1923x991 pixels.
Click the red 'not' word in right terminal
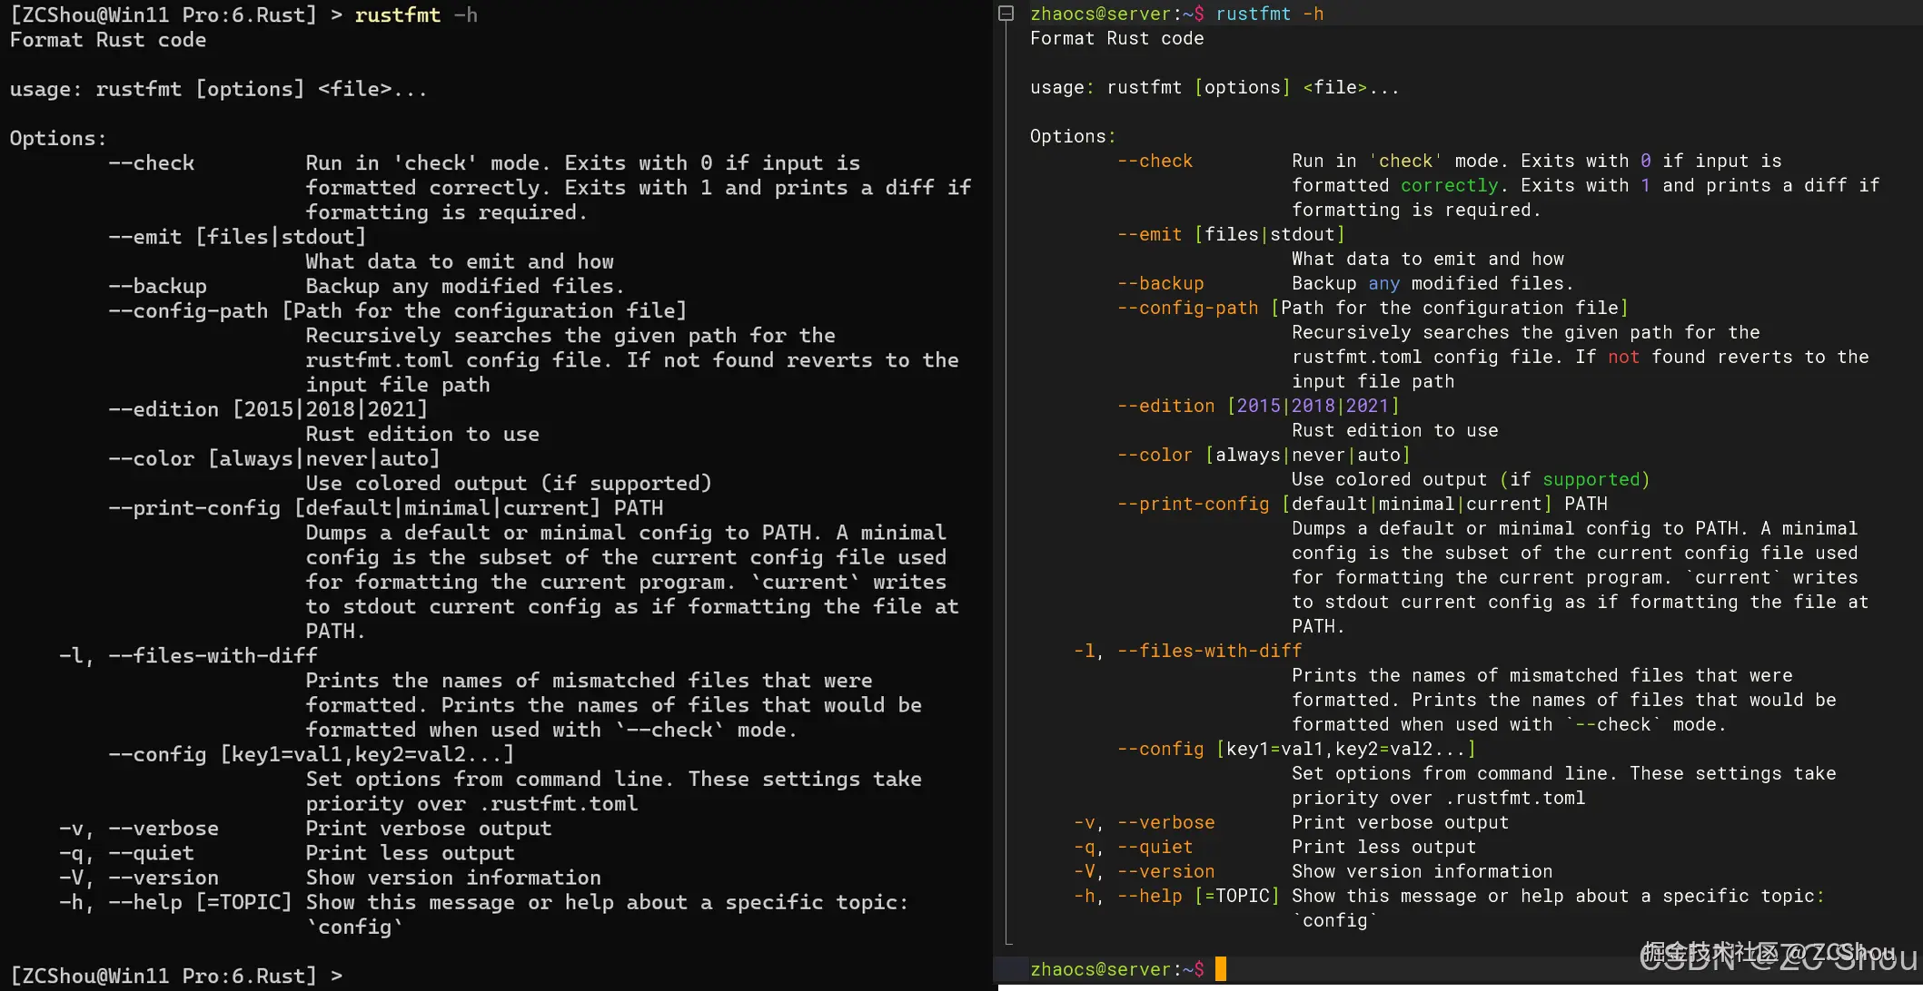[x=1623, y=357]
